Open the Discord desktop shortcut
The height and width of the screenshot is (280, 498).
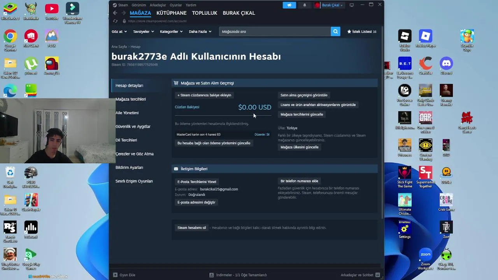[x=446, y=66]
